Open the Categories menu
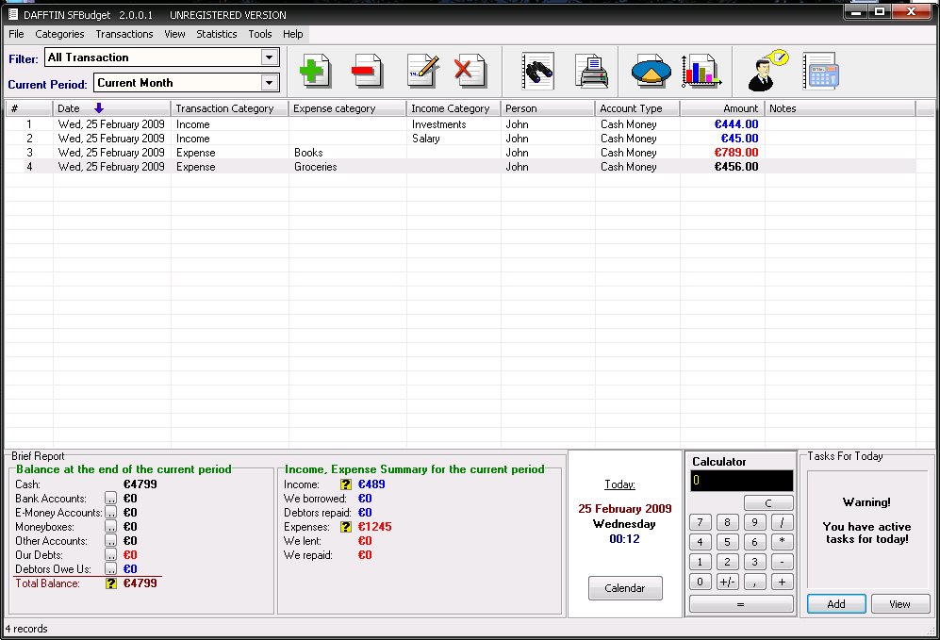Image resolution: width=940 pixels, height=640 pixels. tap(59, 34)
